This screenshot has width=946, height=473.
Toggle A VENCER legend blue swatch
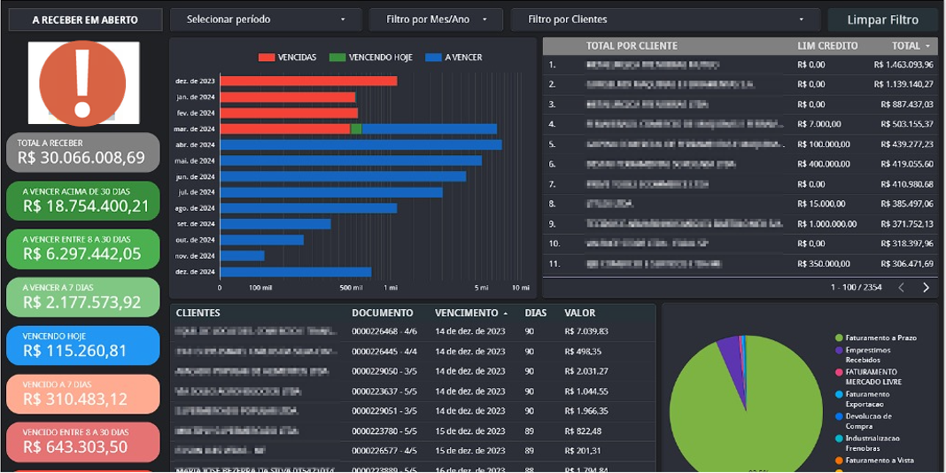point(433,58)
